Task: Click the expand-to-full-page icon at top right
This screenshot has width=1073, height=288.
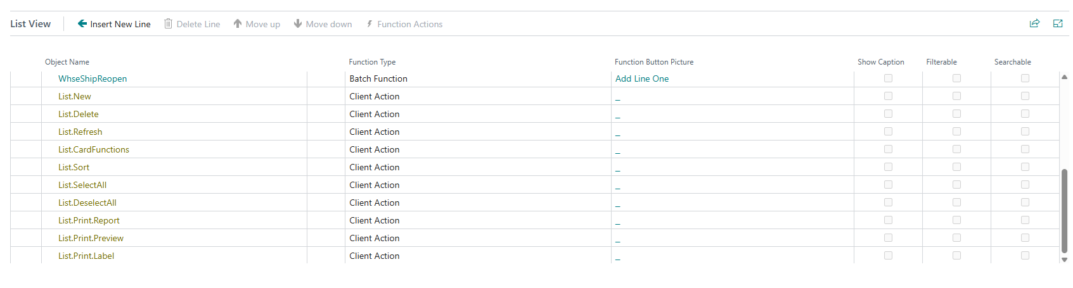Action: click(1058, 23)
